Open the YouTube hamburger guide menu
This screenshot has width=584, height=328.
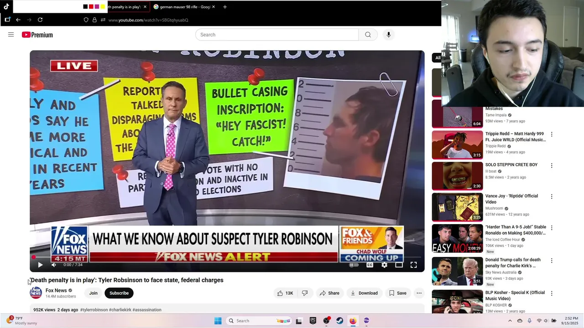[11, 35]
